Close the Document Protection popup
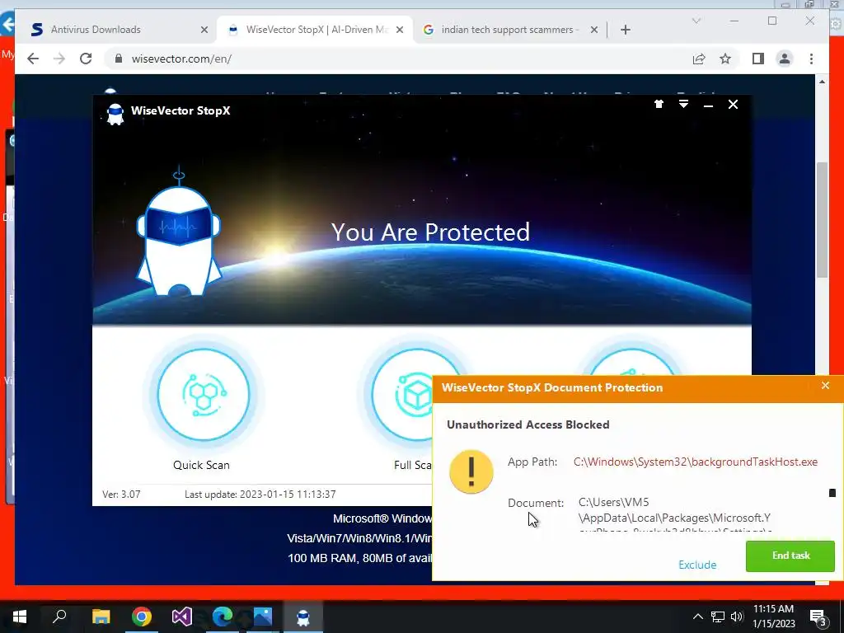844x633 pixels. point(825,386)
